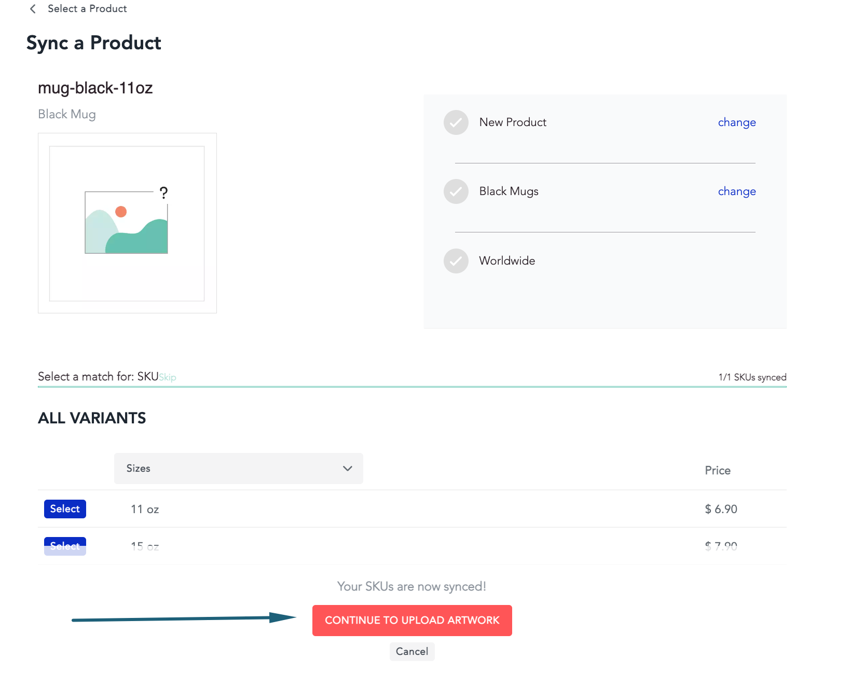Skip the SKU matching step
This screenshot has height=688, width=851.
point(168,377)
